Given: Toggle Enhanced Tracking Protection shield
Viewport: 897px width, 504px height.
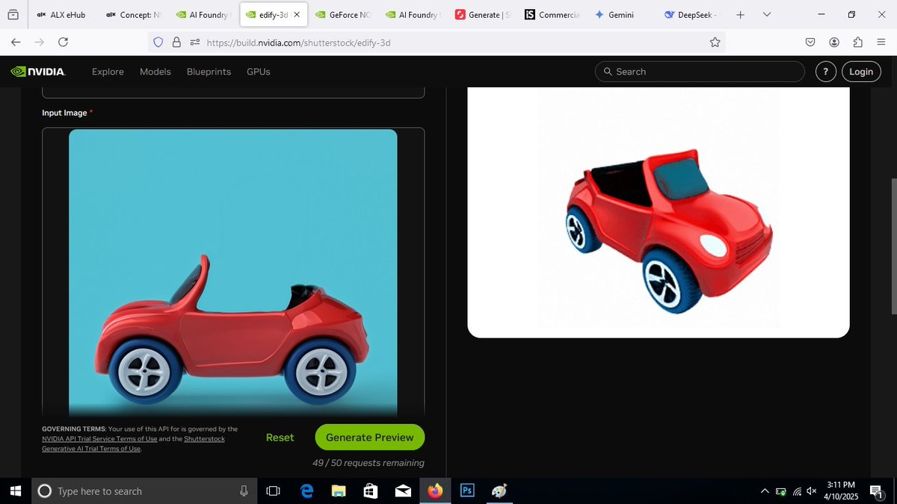Looking at the screenshot, I should point(158,43).
